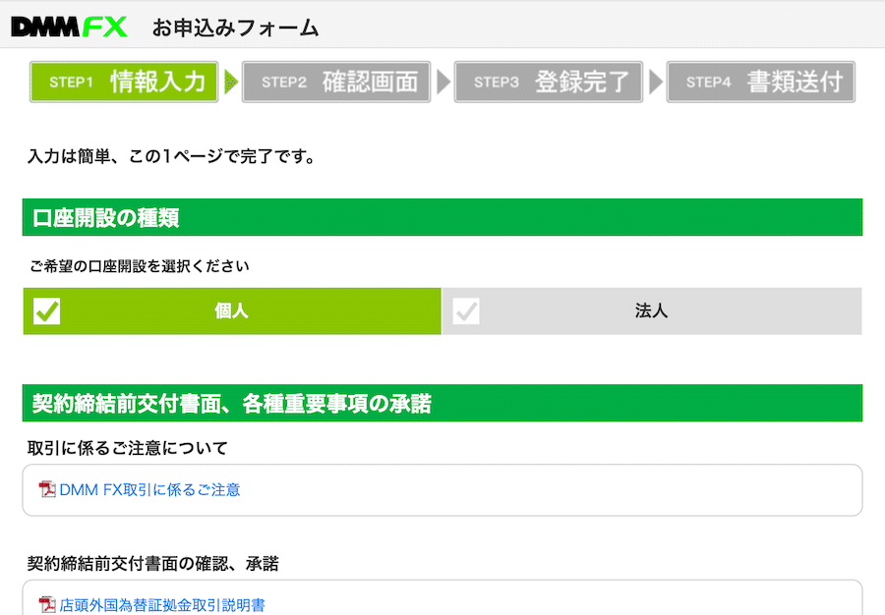Click arrow between STEP1 and STEP2

coord(231,83)
